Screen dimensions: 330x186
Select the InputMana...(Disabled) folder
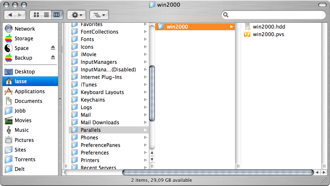click(x=109, y=70)
